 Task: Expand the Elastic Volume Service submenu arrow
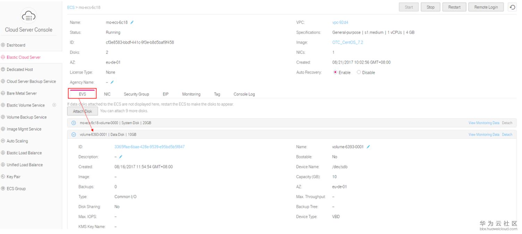[54, 105]
